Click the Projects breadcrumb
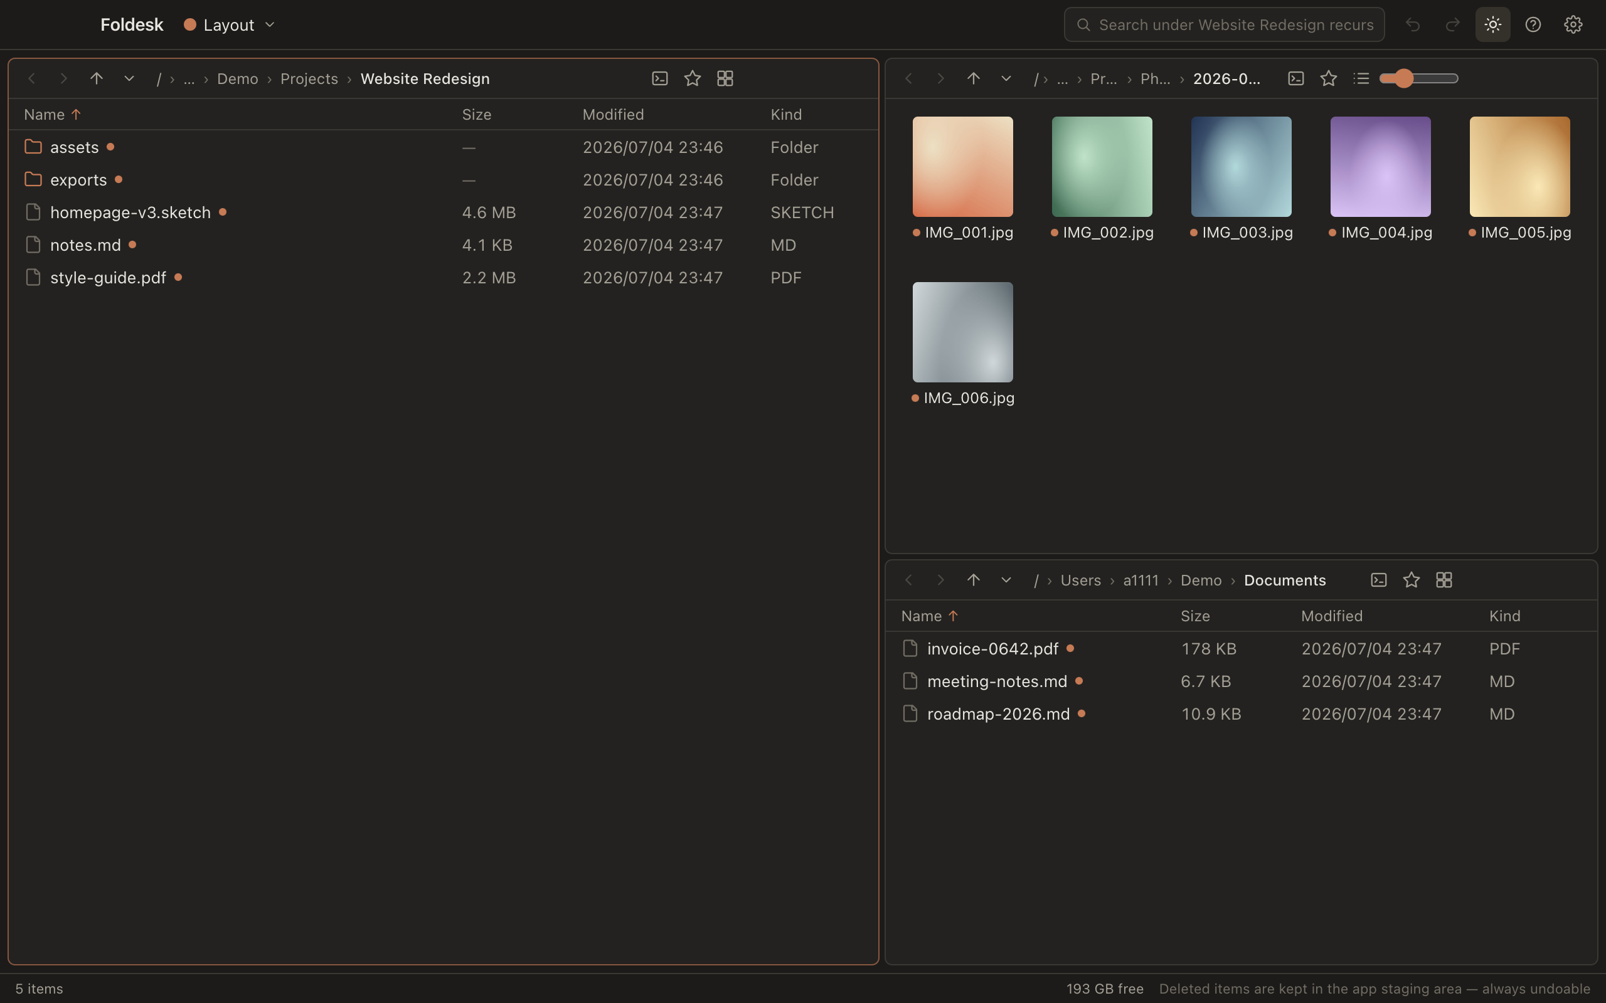Image resolution: width=1606 pixels, height=1003 pixels. pos(309,78)
